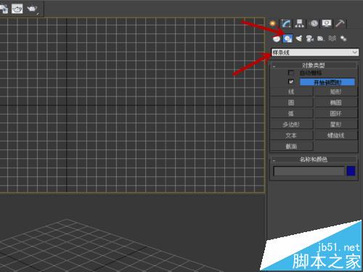This screenshot has height=272, width=363.
Task: Click the Render Production teapot icon
Action: [32, 9]
